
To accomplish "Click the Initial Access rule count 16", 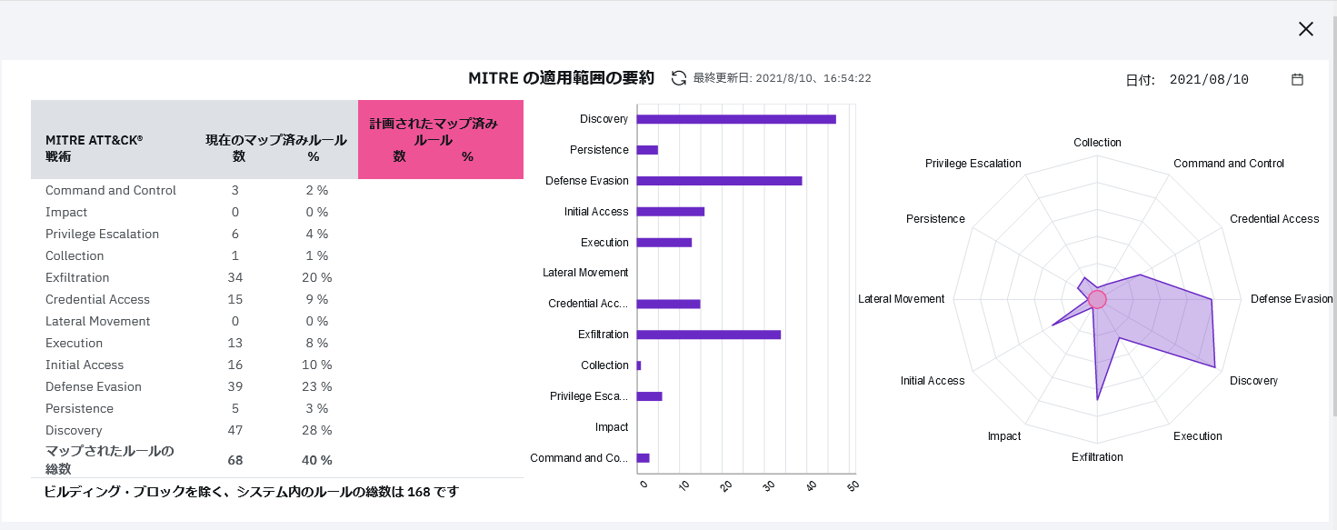I will (x=235, y=365).
